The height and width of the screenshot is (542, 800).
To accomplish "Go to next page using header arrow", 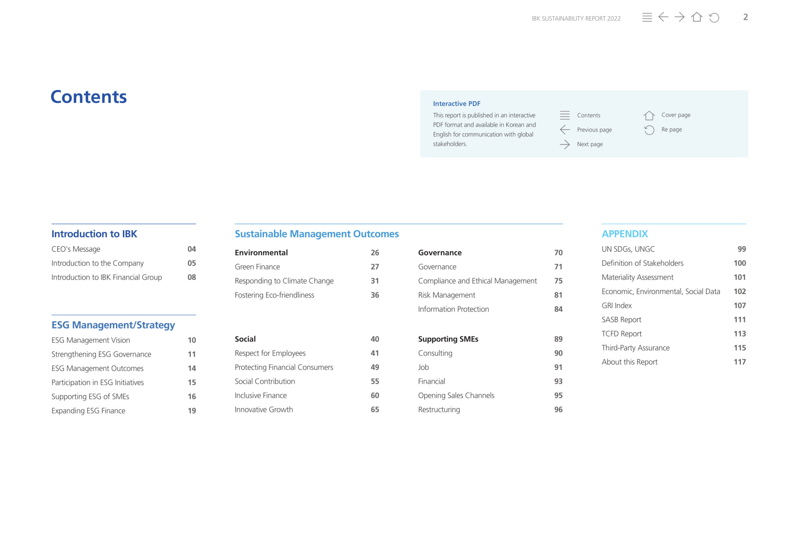I will 679,17.
